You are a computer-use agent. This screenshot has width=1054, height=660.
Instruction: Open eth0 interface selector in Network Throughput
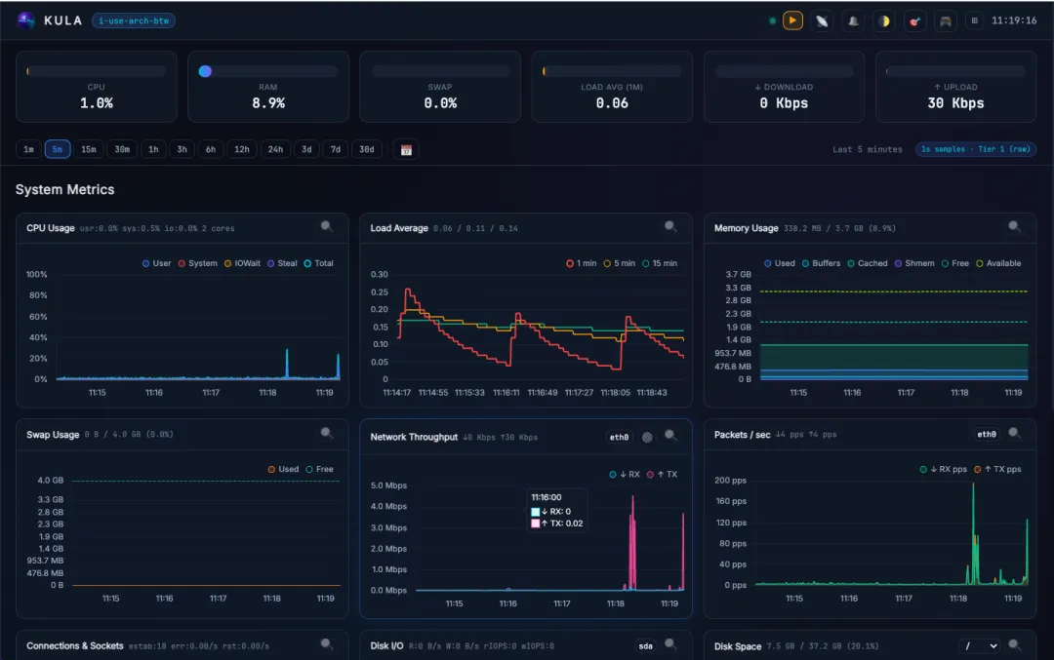tap(619, 437)
